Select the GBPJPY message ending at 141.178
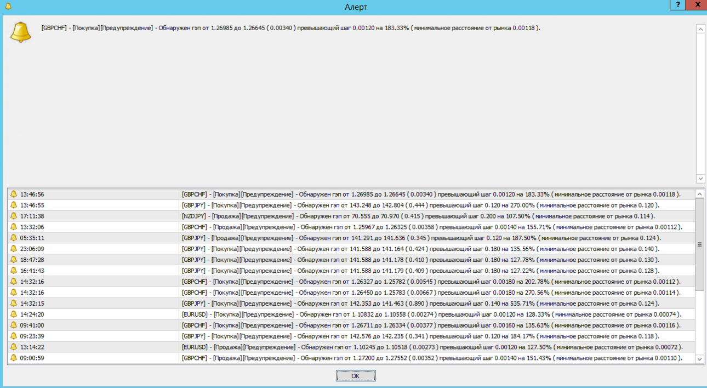Viewport: 707px width, 388px height. point(421,260)
